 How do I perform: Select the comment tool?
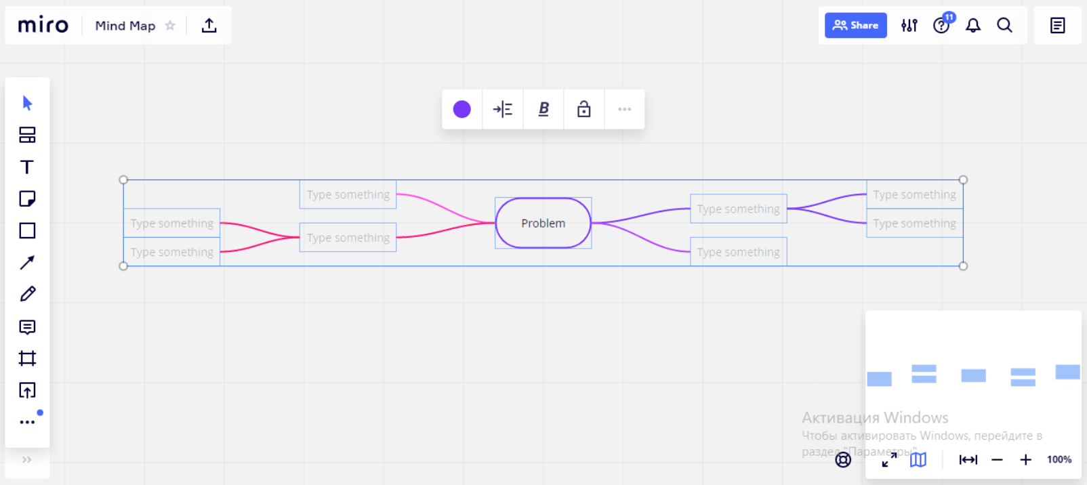27,327
